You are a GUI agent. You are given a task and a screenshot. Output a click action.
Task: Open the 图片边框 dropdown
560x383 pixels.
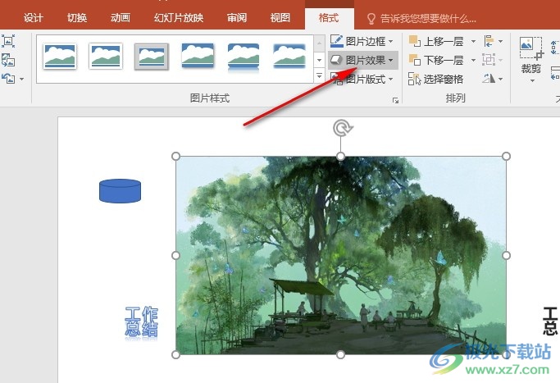(362, 42)
